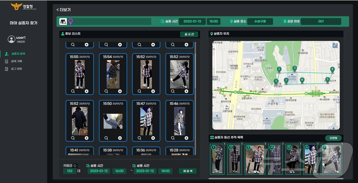Image resolution: width=358 pixels, height=183 pixels.
Task: Toggle the 실시간 real-time button
Action: point(189,34)
